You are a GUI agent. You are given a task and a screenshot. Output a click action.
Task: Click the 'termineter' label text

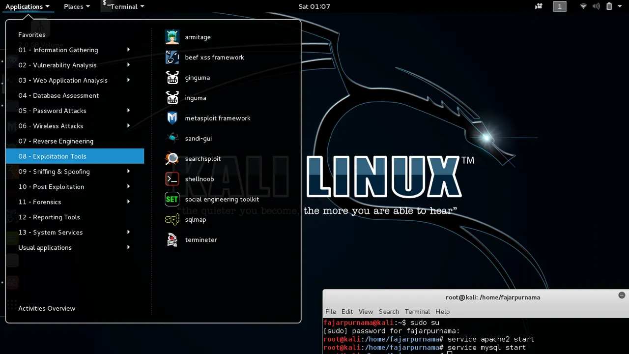pyautogui.click(x=200, y=239)
